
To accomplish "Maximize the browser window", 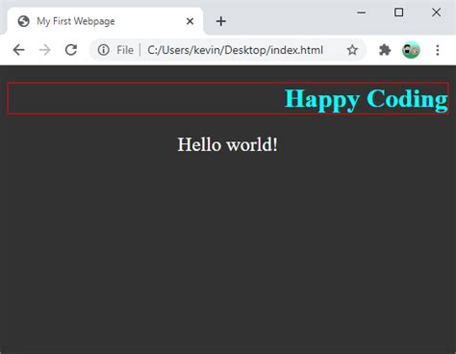I will (x=398, y=13).
